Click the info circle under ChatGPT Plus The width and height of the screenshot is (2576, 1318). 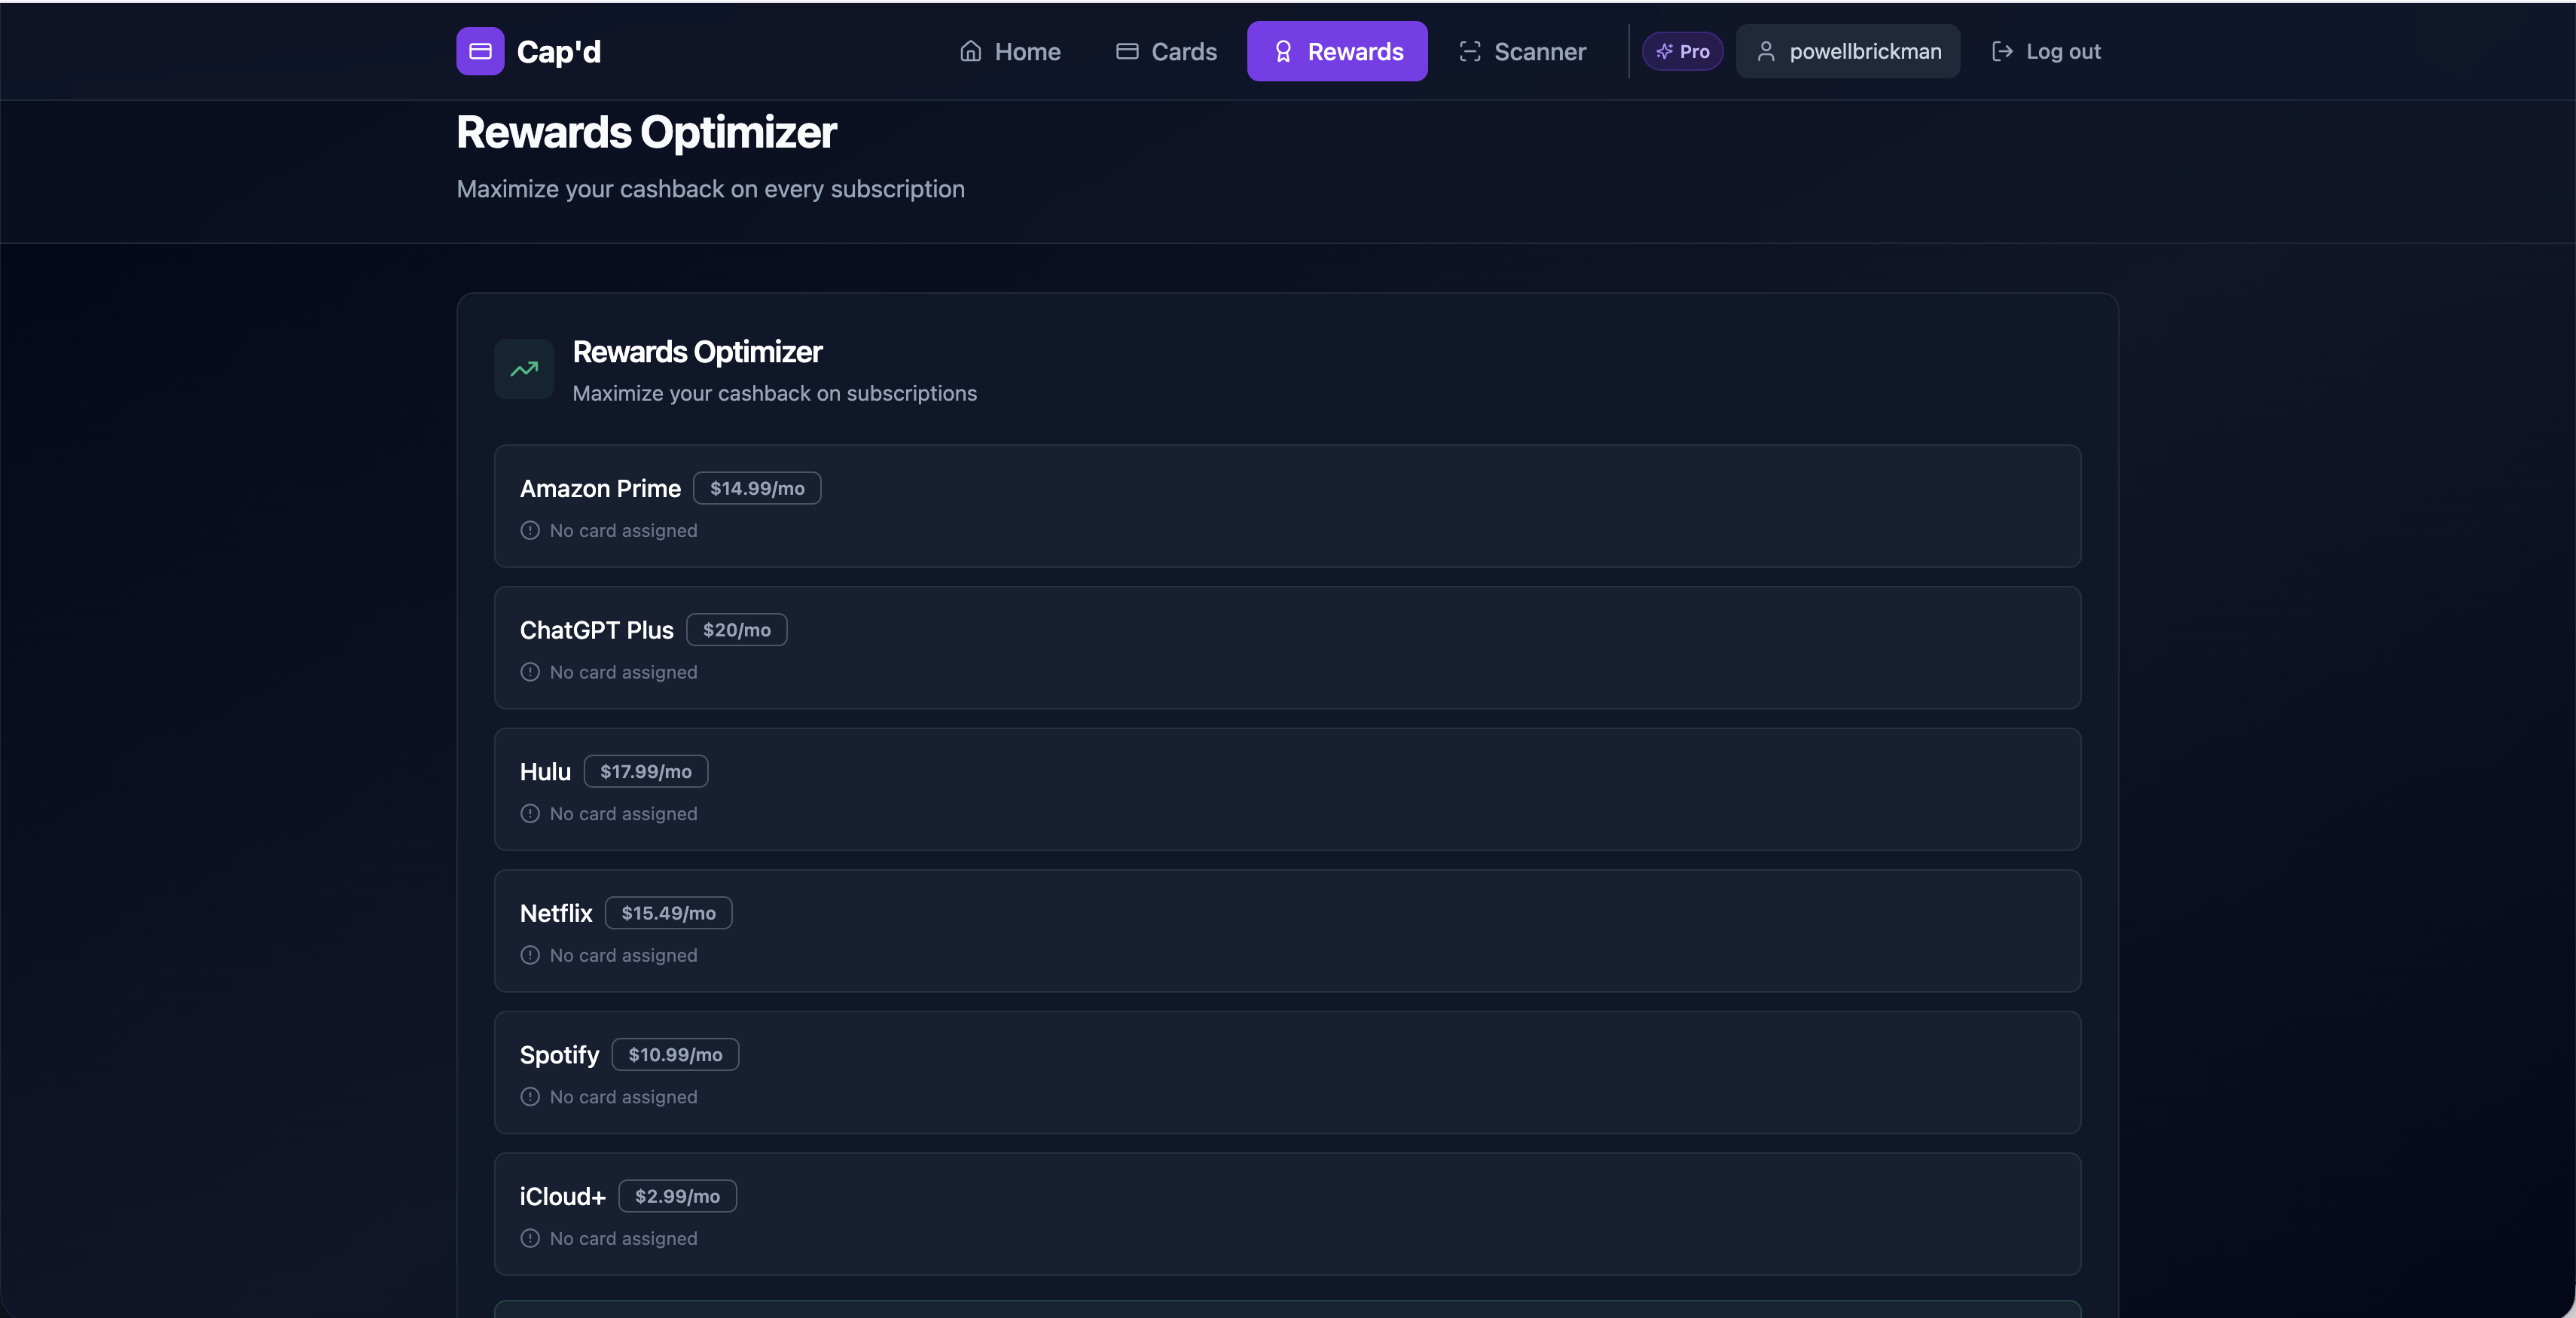pos(530,672)
